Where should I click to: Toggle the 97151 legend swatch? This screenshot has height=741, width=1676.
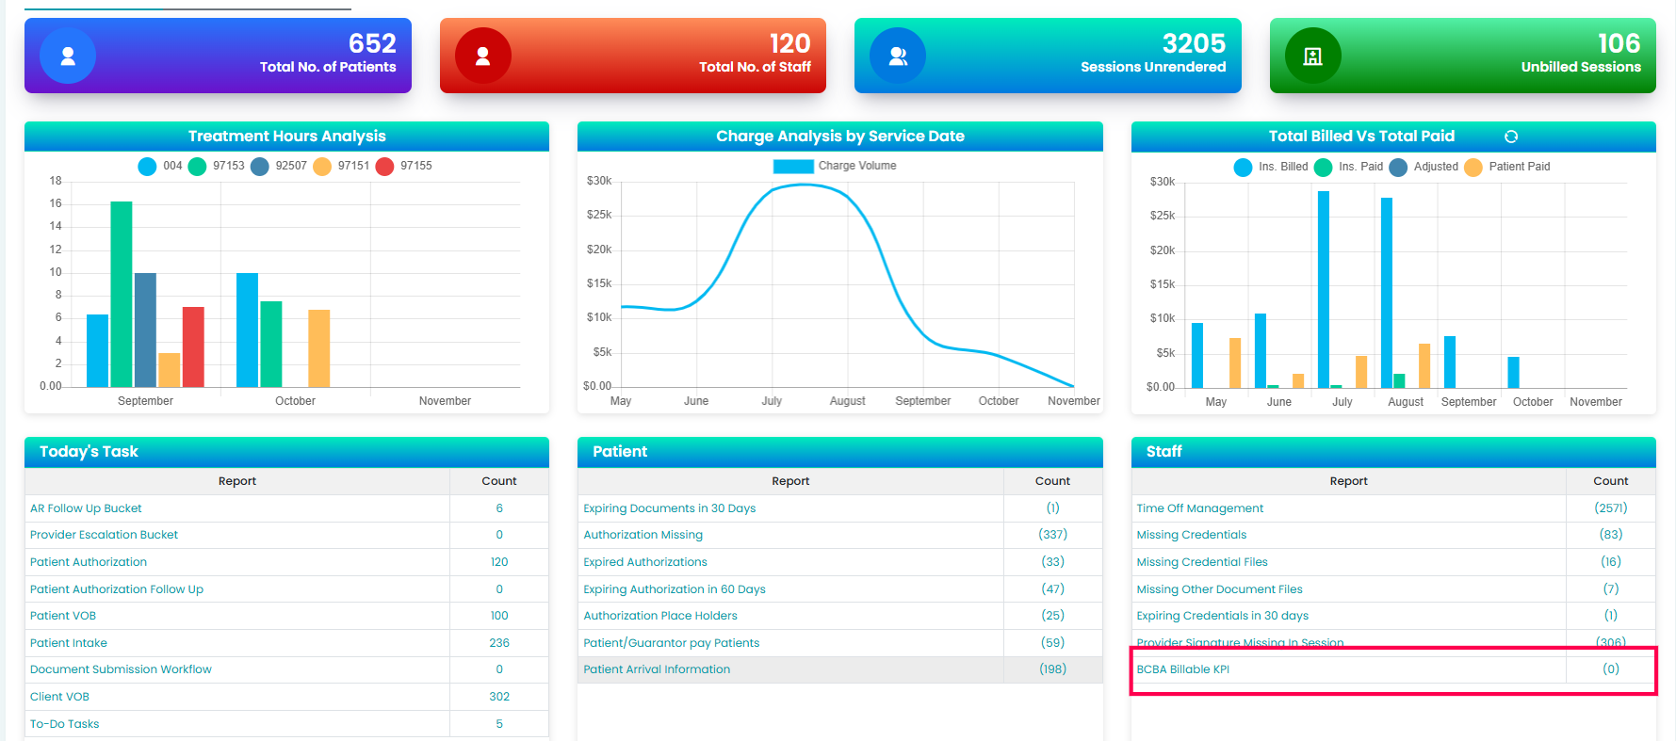click(x=322, y=167)
